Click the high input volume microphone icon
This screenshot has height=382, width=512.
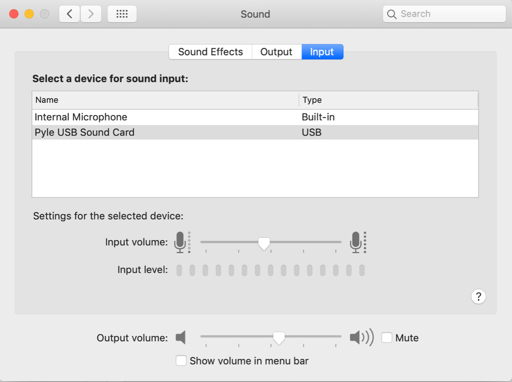pos(356,242)
